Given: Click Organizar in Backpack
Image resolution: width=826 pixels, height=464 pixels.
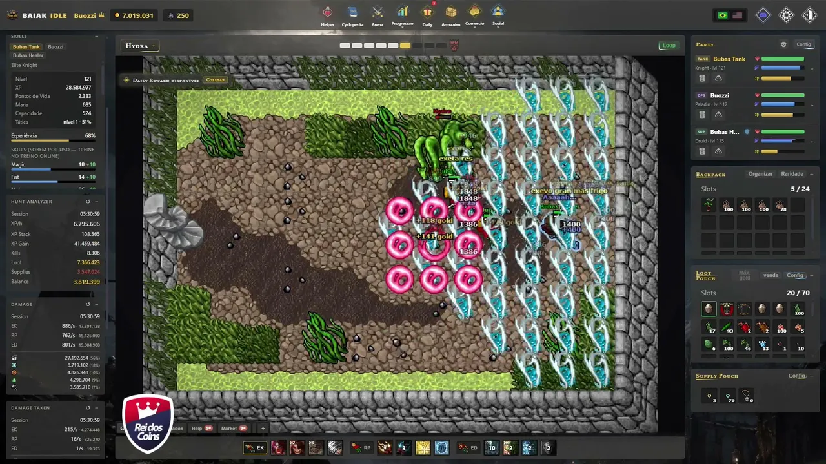Looking at the screenshot, I should (x=760, y=174).
